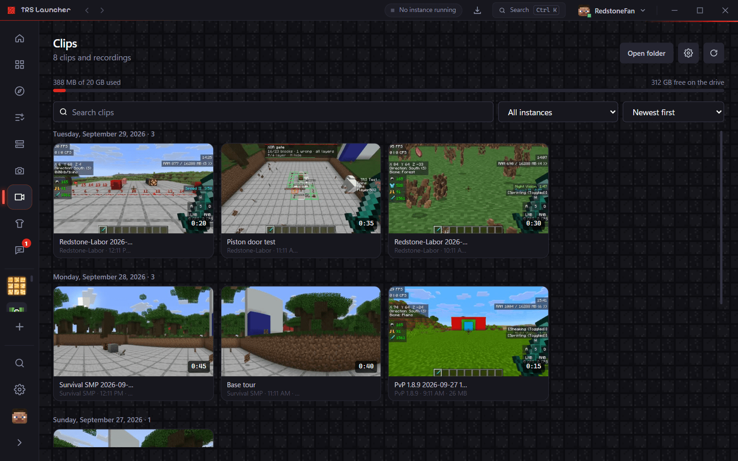Screen dimensions: 738x461
Task: Click the Piston door test title
Action: click(251, 242)
